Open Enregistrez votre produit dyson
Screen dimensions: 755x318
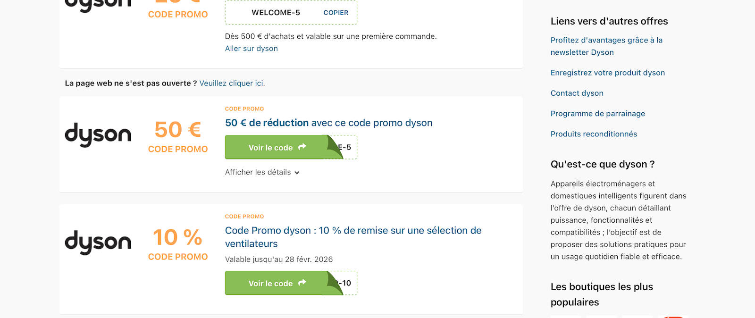click(x=607, y=73)
